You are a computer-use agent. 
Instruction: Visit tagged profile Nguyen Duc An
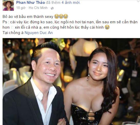(39, 33)
